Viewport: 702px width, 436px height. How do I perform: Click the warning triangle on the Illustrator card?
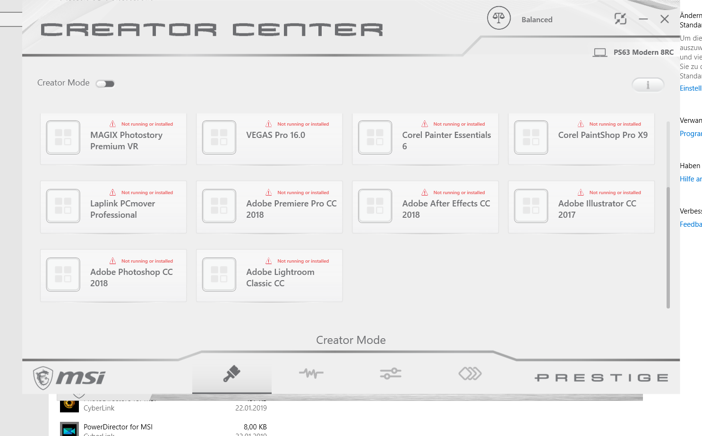[581, 192]
